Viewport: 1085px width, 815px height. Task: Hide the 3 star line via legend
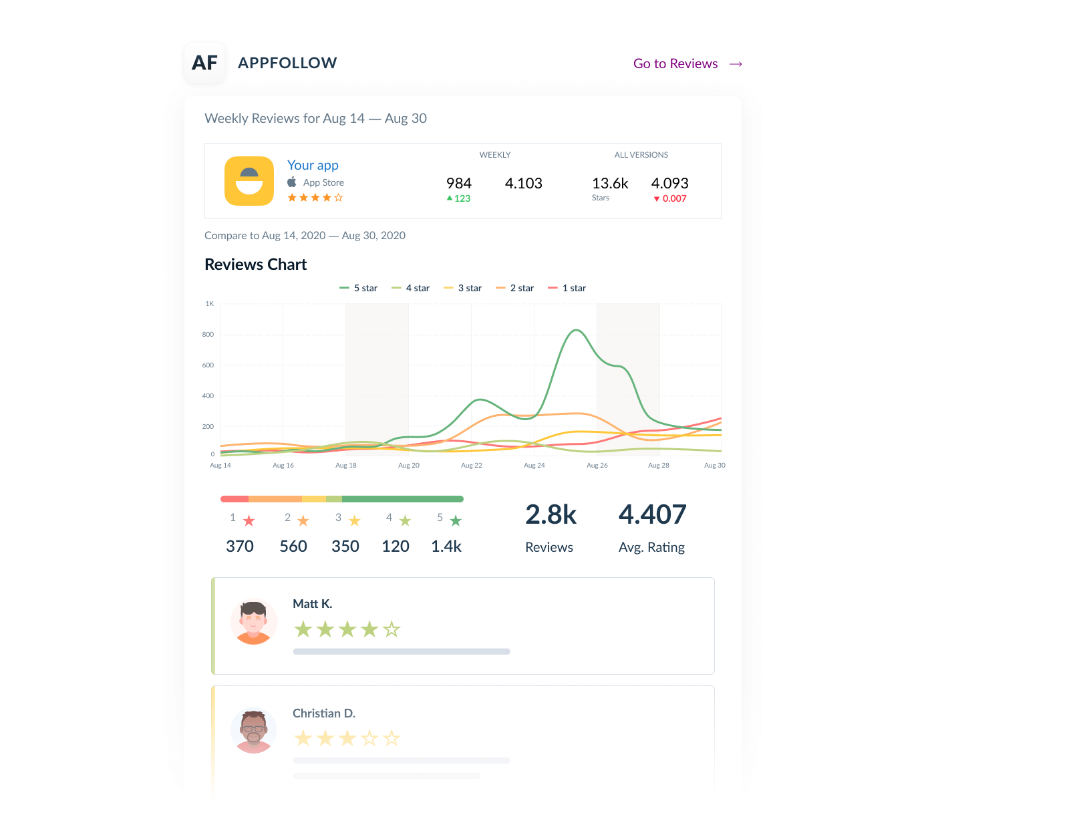tap(463, 288)
